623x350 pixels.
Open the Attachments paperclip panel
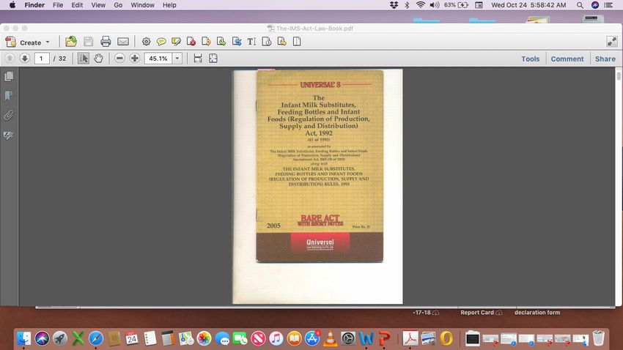9,116
